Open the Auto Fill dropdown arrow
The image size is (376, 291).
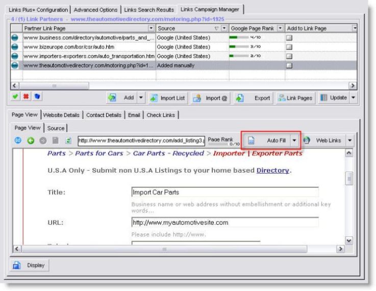tap(294, 140)
